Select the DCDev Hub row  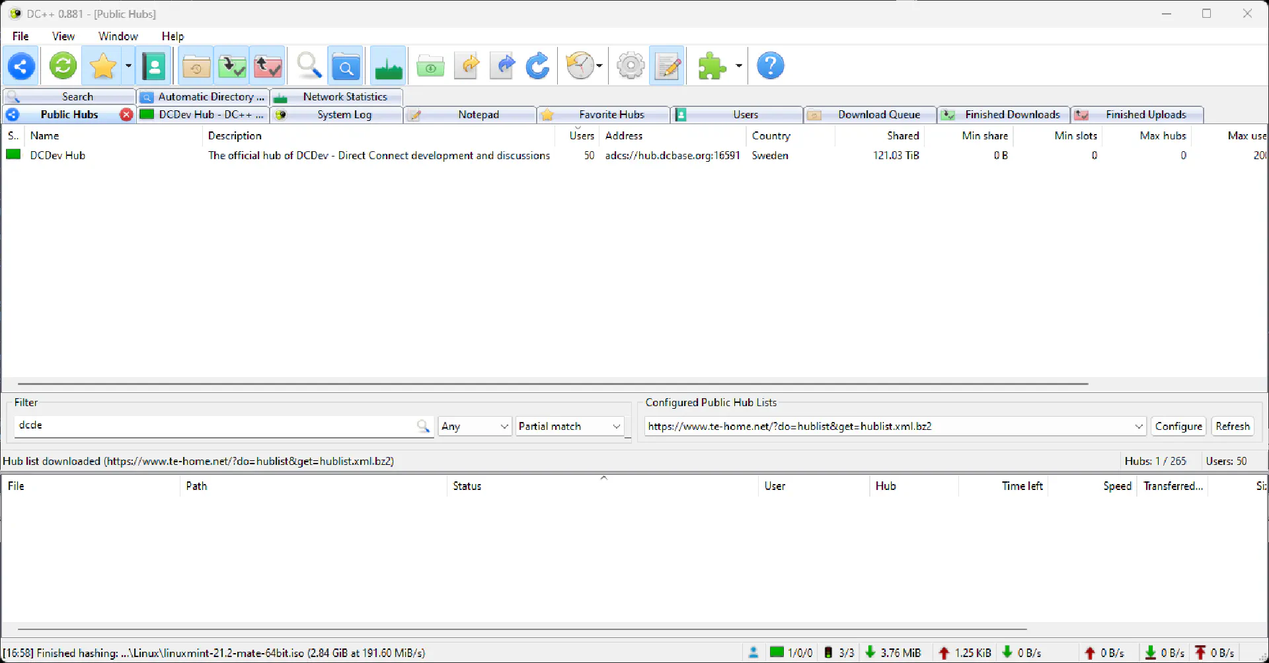[634, 155]
